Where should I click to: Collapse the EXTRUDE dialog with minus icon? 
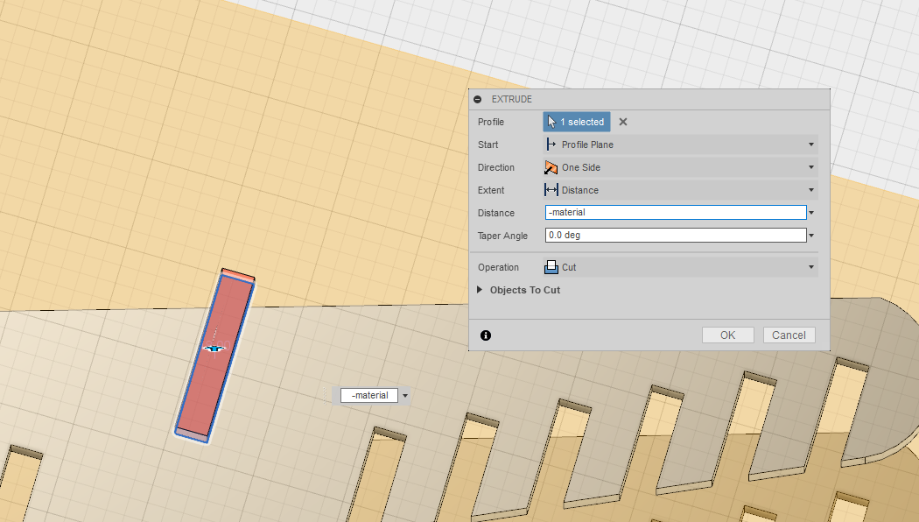[478, 99]
